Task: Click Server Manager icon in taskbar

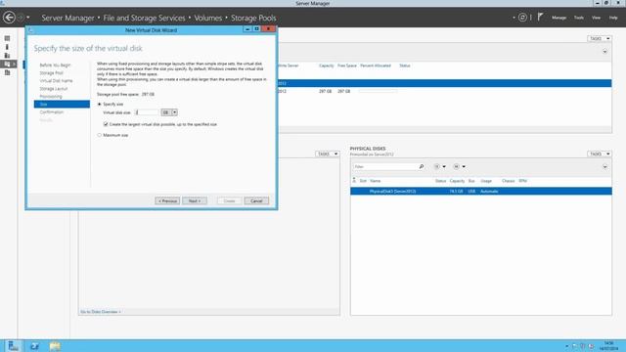Action: tap(13, 345)
